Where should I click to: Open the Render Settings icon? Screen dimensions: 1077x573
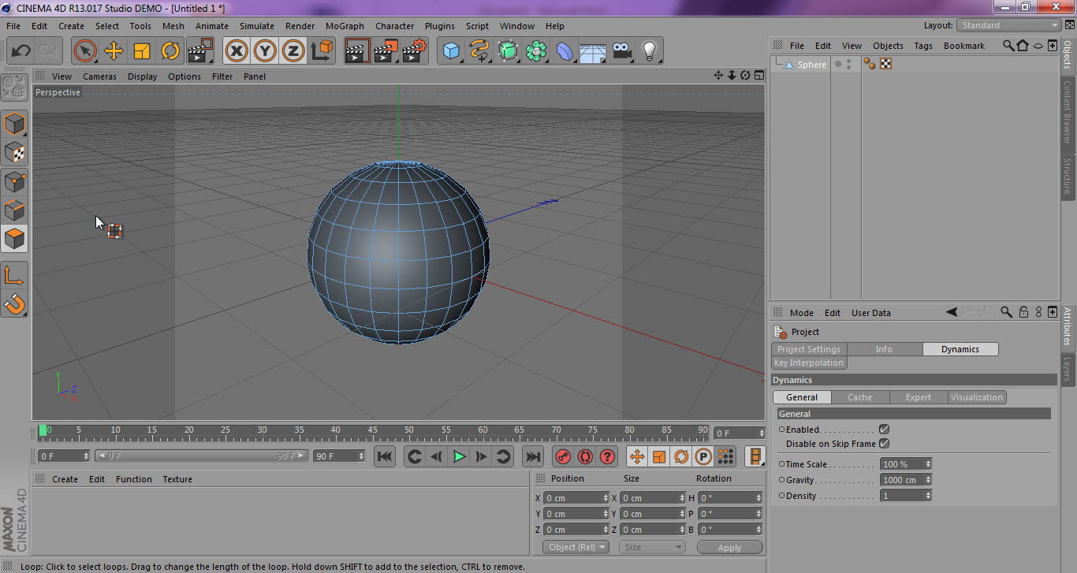click(414, 51)
